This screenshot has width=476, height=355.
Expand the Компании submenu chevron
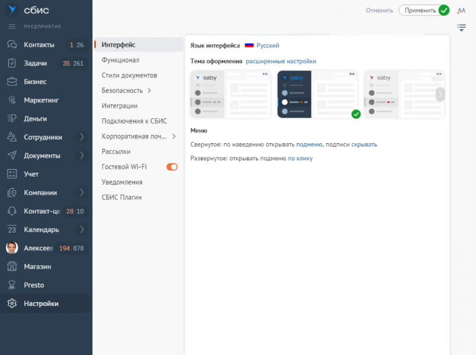pyautogui.click(x=82, y=192)
